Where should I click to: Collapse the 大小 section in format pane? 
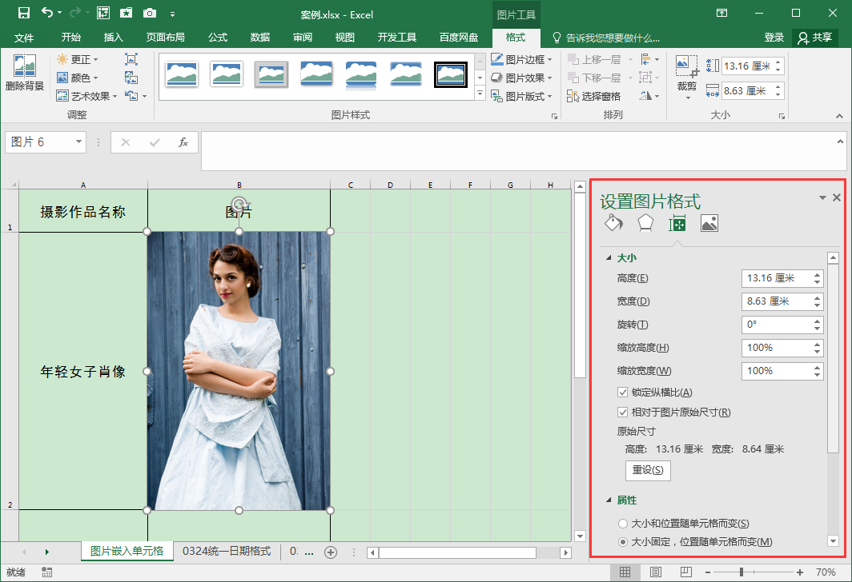(609, 258)
